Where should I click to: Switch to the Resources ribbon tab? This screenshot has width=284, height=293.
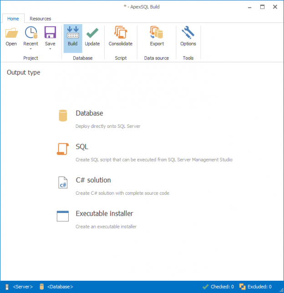[41, 19]
